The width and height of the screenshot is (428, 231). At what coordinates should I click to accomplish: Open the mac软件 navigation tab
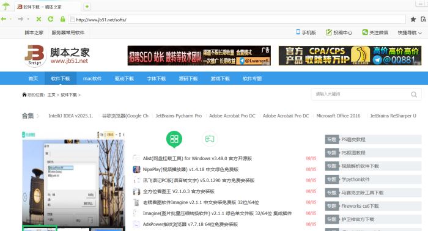tap(92, 79)
